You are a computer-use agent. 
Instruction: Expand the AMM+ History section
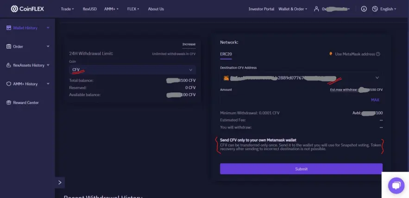[48, 83]
